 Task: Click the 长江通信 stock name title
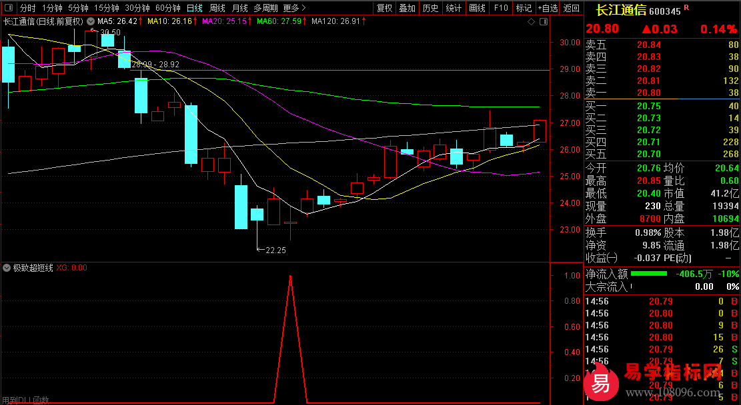[621, 11]
